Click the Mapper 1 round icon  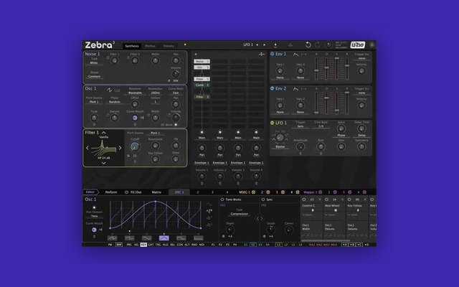(321, 192)
